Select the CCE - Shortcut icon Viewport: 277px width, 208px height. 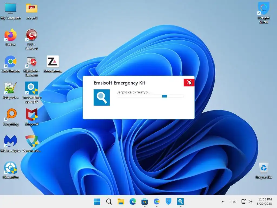pos(31,39)
